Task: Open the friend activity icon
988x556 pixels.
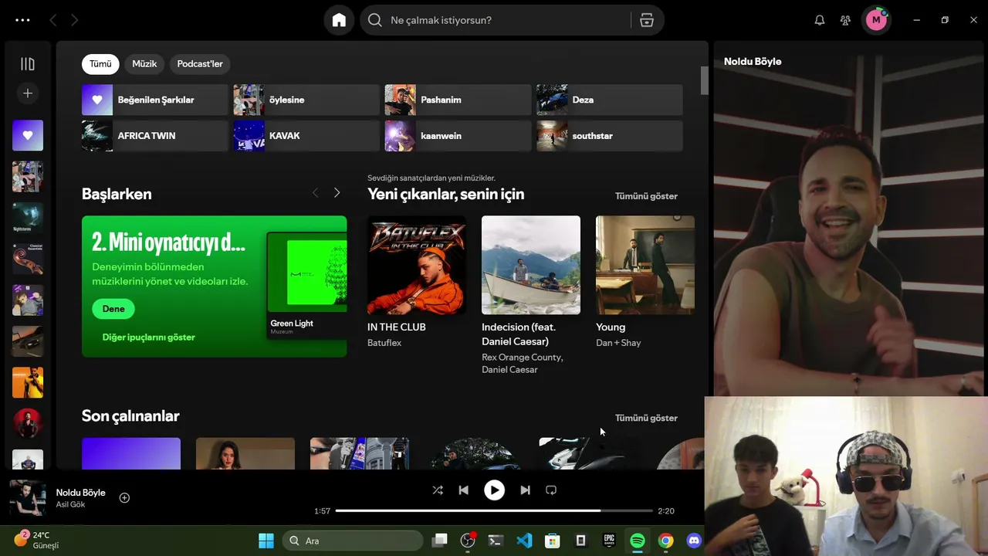Action: 846,20
